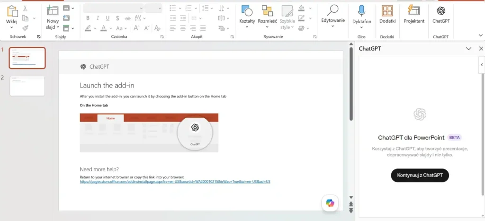Collapse the ribbon with the chevron
The image size is (485, 221).
[480, 35]
